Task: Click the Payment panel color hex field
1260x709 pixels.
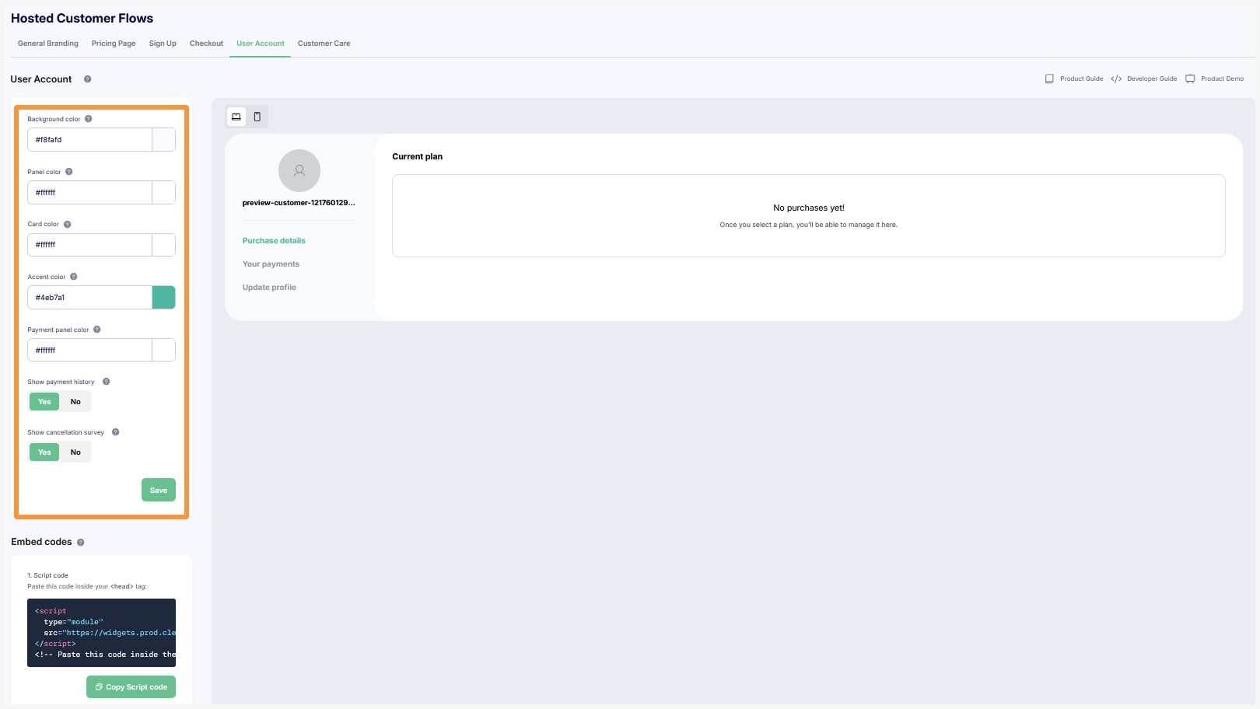Action: [x=89, y=350]
